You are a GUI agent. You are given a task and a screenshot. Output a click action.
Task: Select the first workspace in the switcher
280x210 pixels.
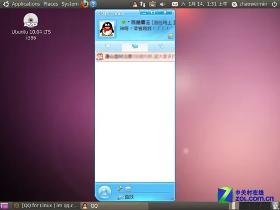[x=234, y=206]
